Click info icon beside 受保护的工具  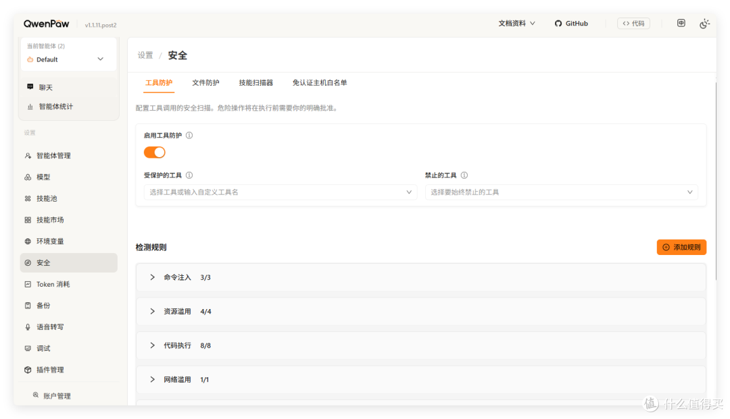pyautogui.click(x=189, y=175)
